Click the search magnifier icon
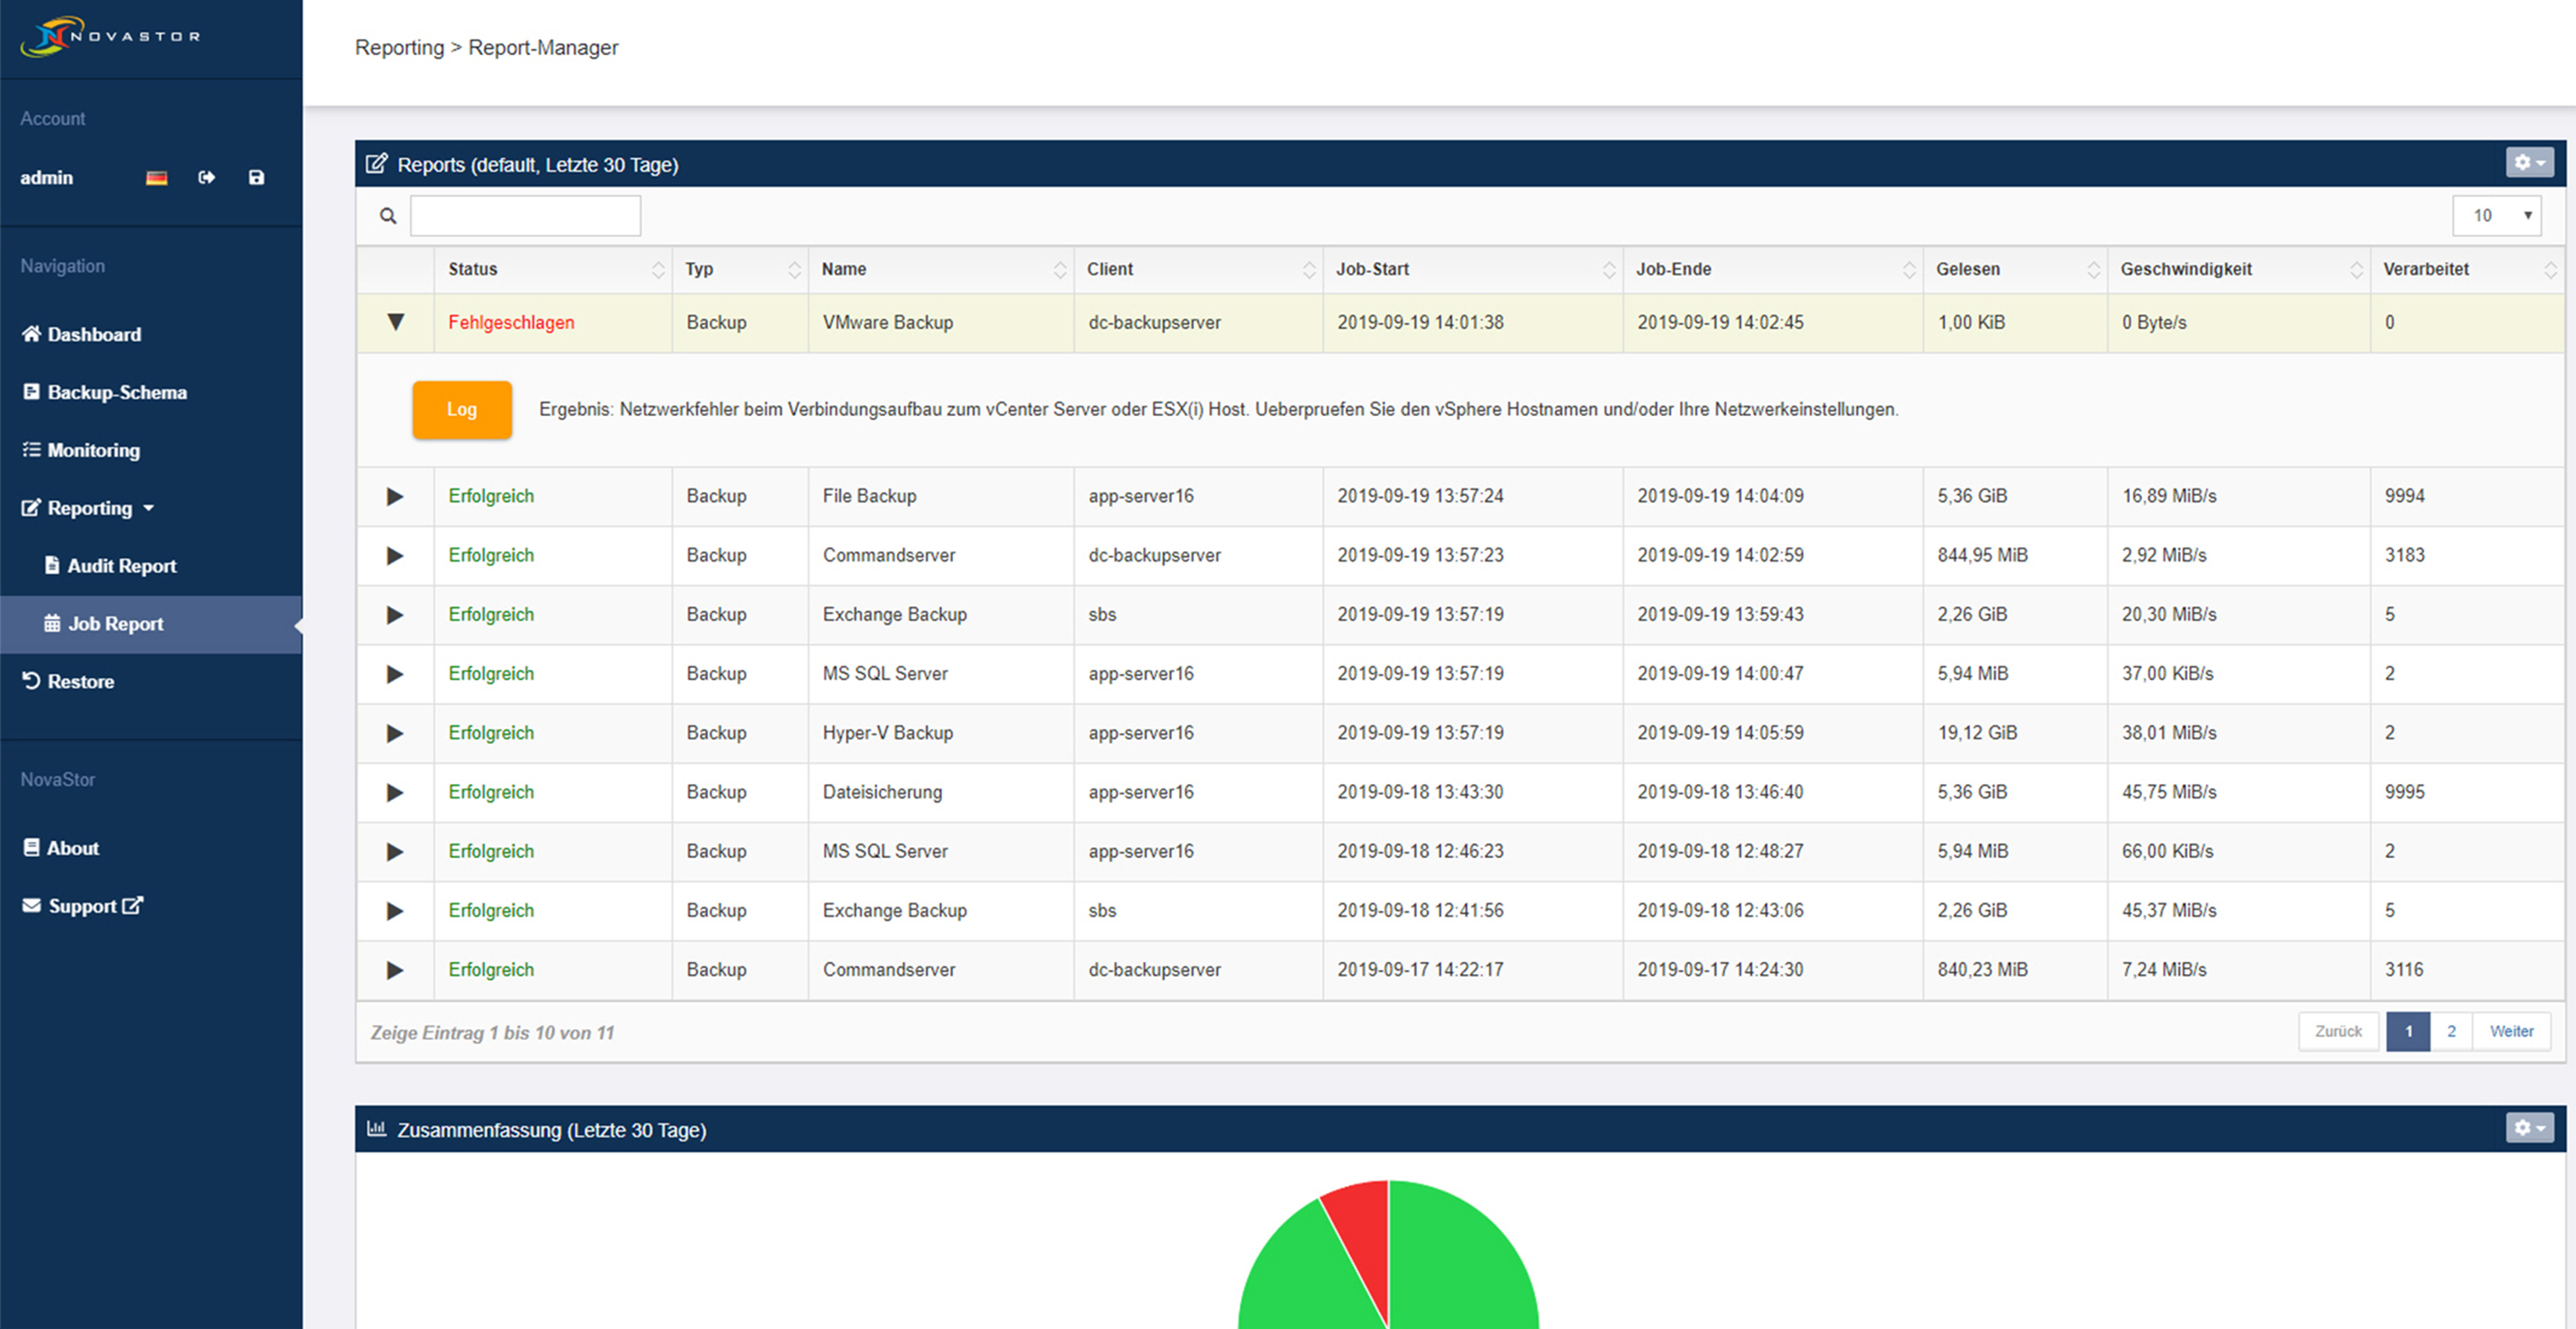This screenshot has height=1329, width=2576. pyautogui.click(x=388, y=215)
